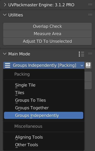Click the Main Mode panel title

[19, 54]
